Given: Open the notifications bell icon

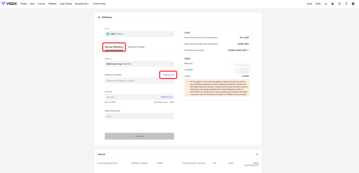Looking at the screenshot, I should pos(339,4).
